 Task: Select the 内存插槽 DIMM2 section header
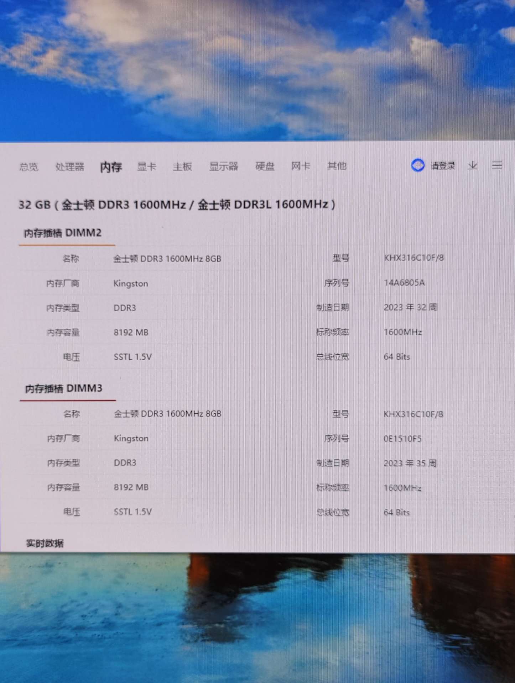(63, 233)
